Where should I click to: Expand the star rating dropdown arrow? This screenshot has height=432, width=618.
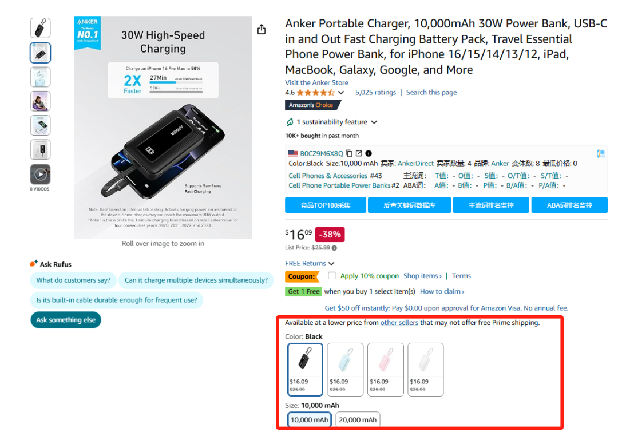click(x=341, y=93)
